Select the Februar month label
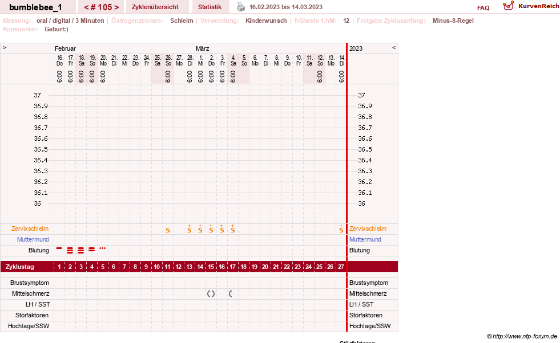 click(x=65, y=48)
